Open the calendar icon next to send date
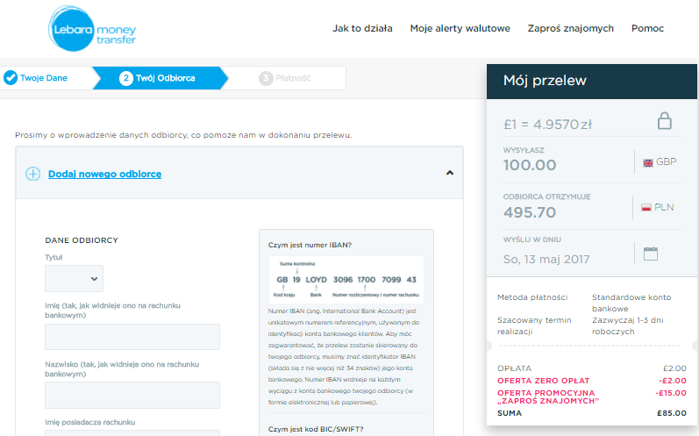699x436 pixels. (x=651, y=254)
